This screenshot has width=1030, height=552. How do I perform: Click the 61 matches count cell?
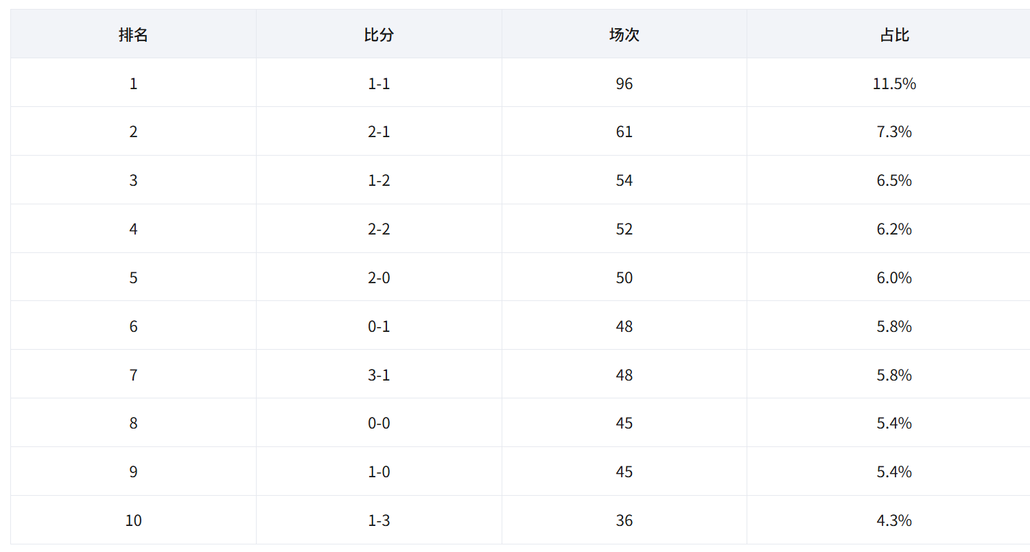[624, 132]
